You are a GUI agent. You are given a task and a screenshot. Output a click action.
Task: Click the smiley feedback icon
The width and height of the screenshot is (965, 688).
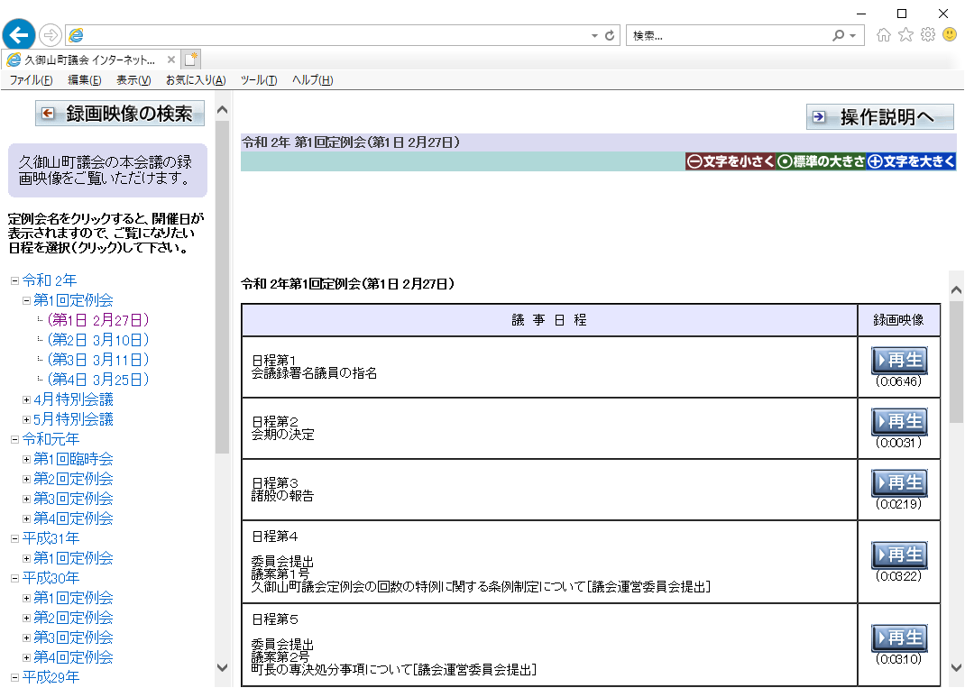pos(950,34)
